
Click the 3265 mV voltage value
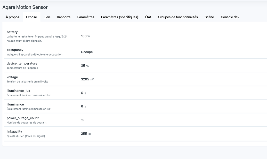click(87, 79)
